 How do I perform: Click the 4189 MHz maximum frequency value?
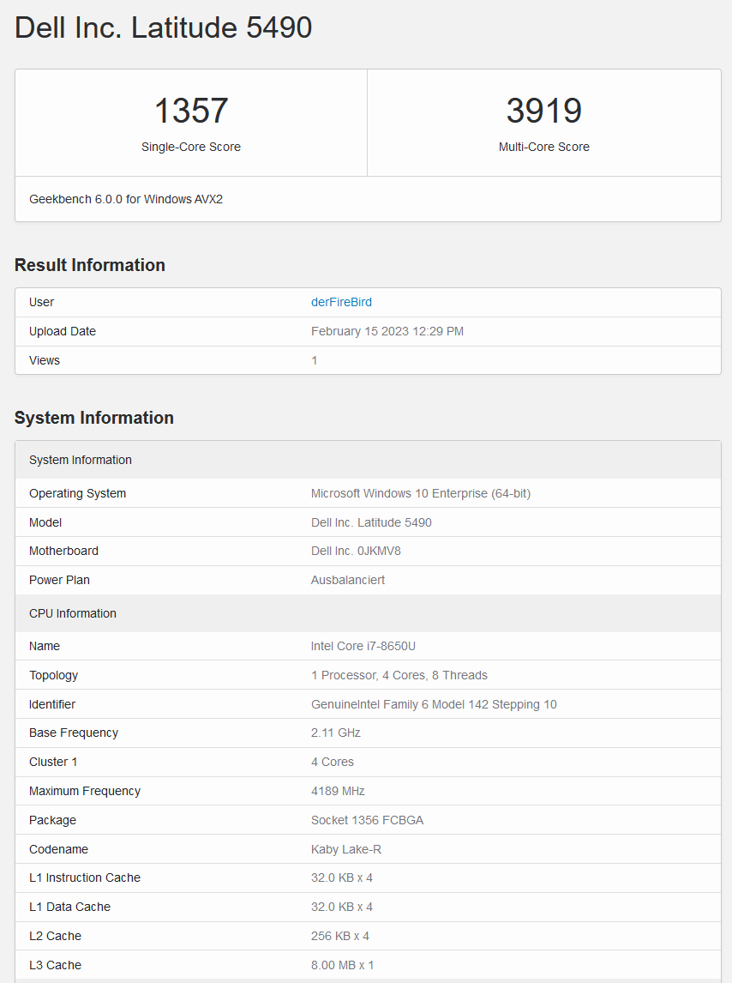[x=338, y=791]
